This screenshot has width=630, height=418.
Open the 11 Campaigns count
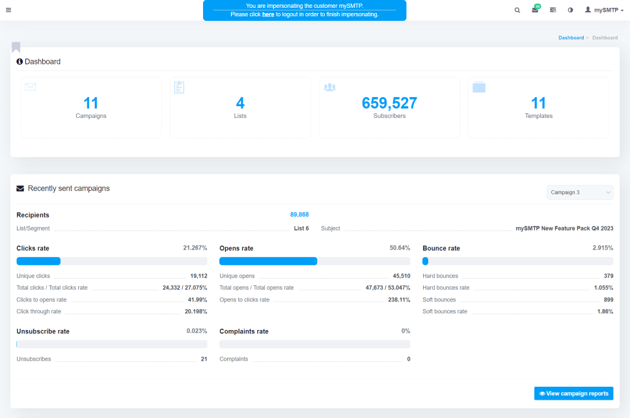(x=91, y=103)
